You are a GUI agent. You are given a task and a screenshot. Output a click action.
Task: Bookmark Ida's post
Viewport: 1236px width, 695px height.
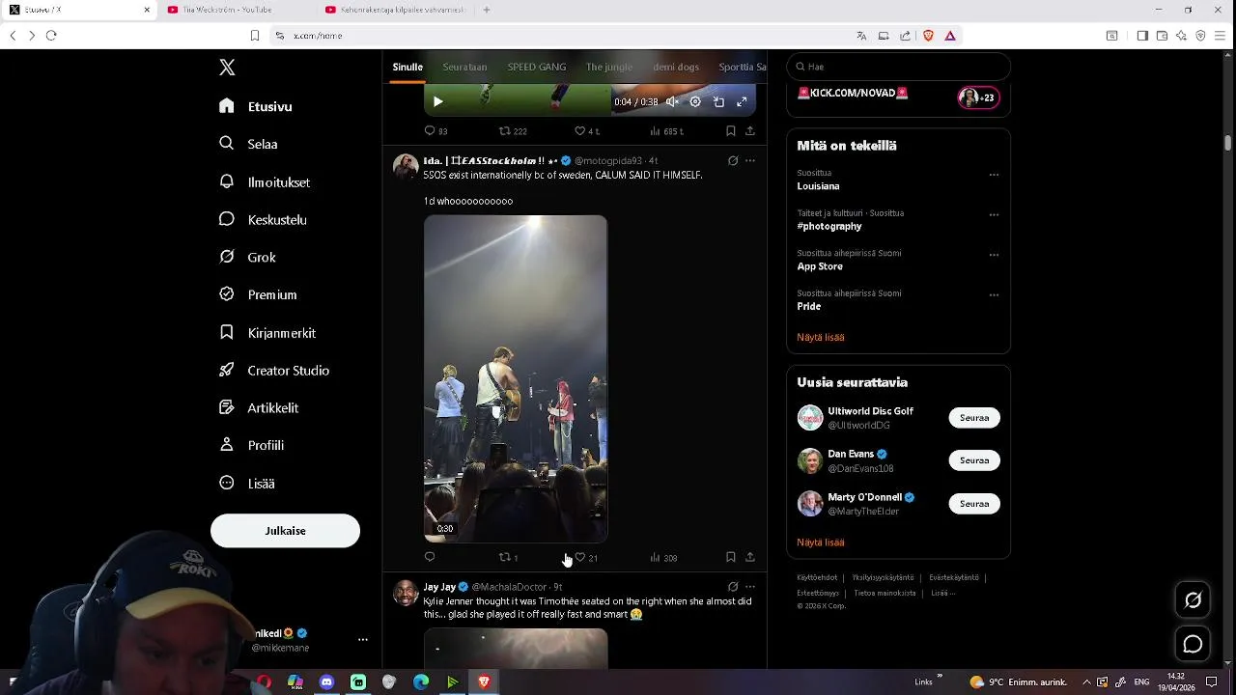pos(731,557)
